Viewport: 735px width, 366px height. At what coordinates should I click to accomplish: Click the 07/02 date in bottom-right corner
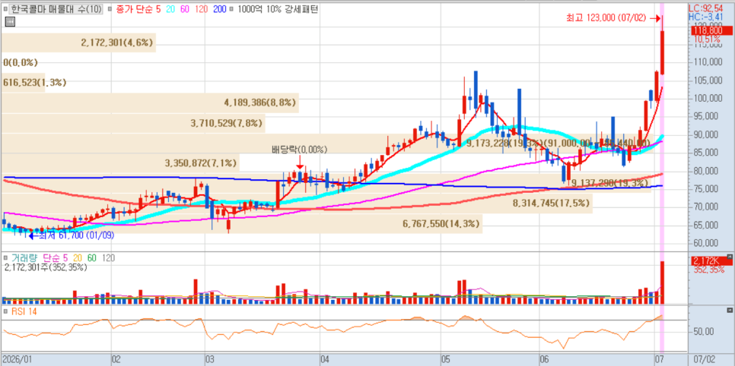point(705,360)
